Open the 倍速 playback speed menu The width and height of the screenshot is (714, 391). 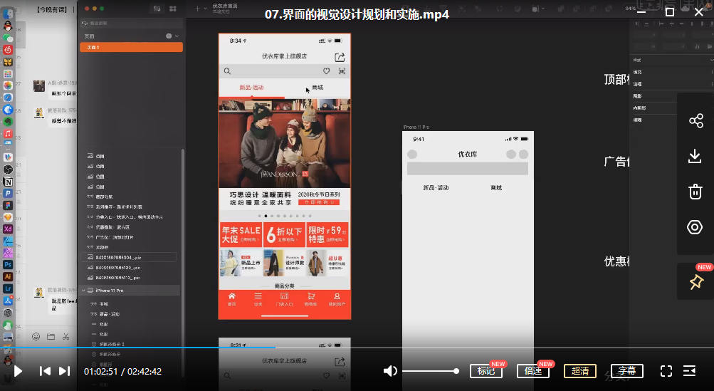tap(532, 371)
